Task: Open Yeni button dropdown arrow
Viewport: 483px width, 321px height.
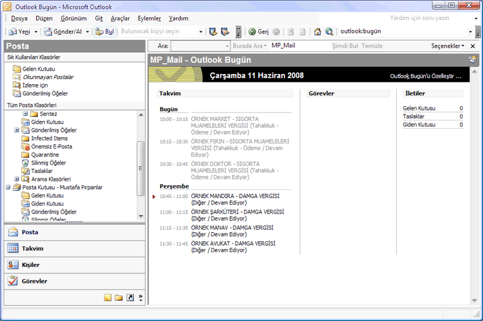Action: click(35, 32)
